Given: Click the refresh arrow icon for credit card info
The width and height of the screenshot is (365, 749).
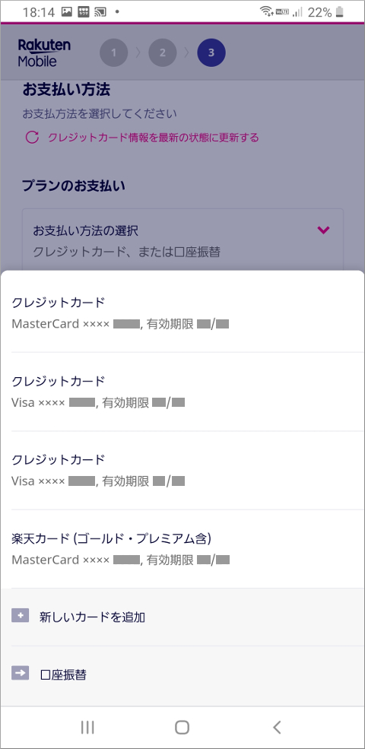Looking at the screenshot, I should (31, 138).
